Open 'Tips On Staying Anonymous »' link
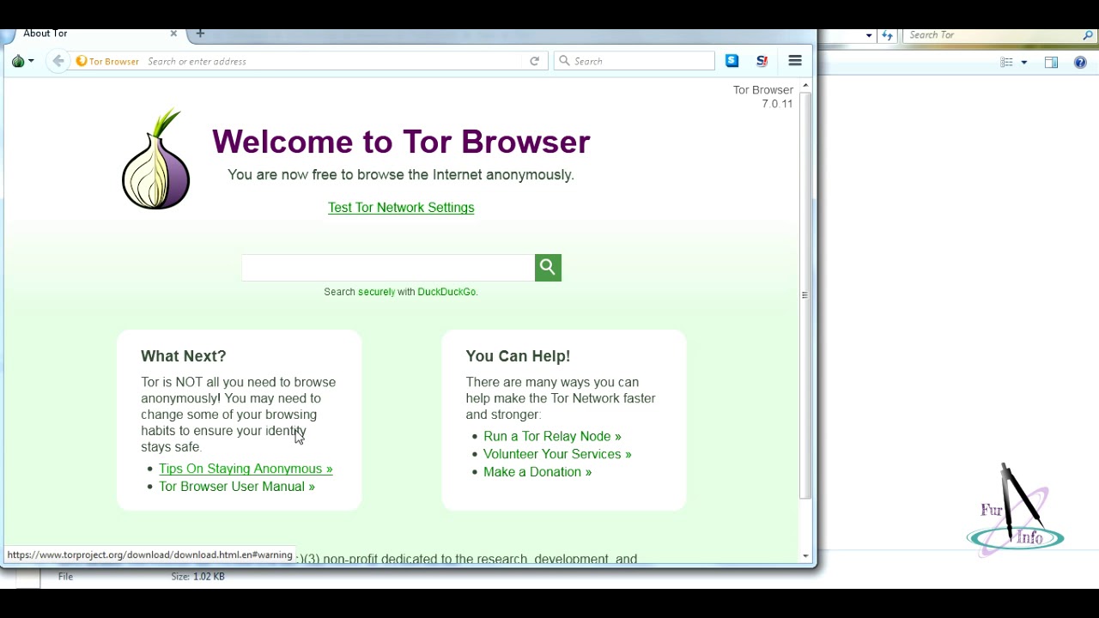 click(246, 469)
